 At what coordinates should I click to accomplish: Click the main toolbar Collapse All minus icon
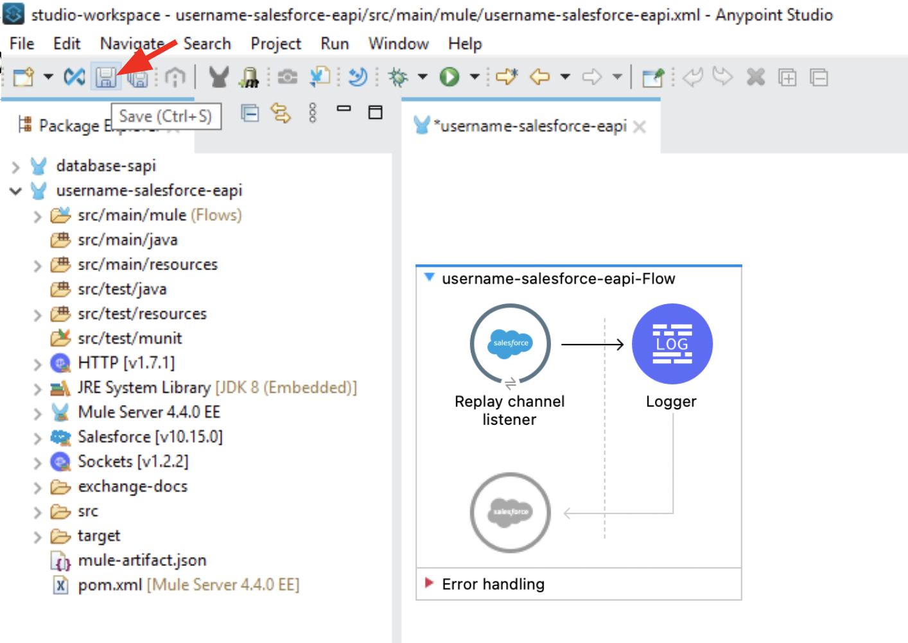pyautogui.click(x=819, y=77)
